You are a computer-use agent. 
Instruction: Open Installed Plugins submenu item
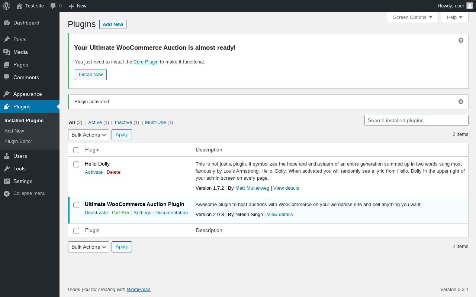(x=24, y=120)
